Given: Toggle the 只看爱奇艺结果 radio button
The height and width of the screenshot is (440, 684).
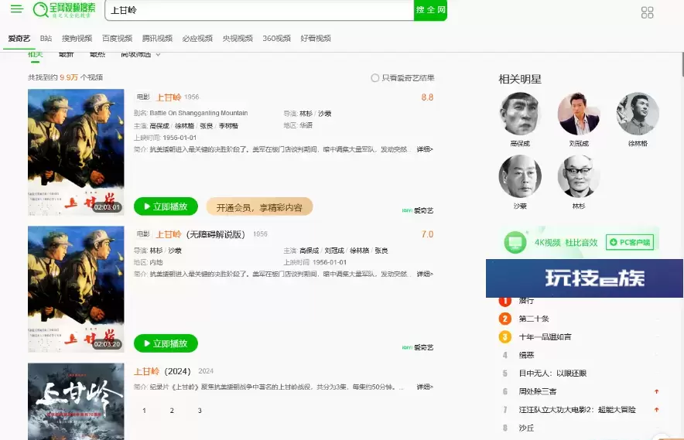Looking at the screenshot, I should click(x=374, y=78).
